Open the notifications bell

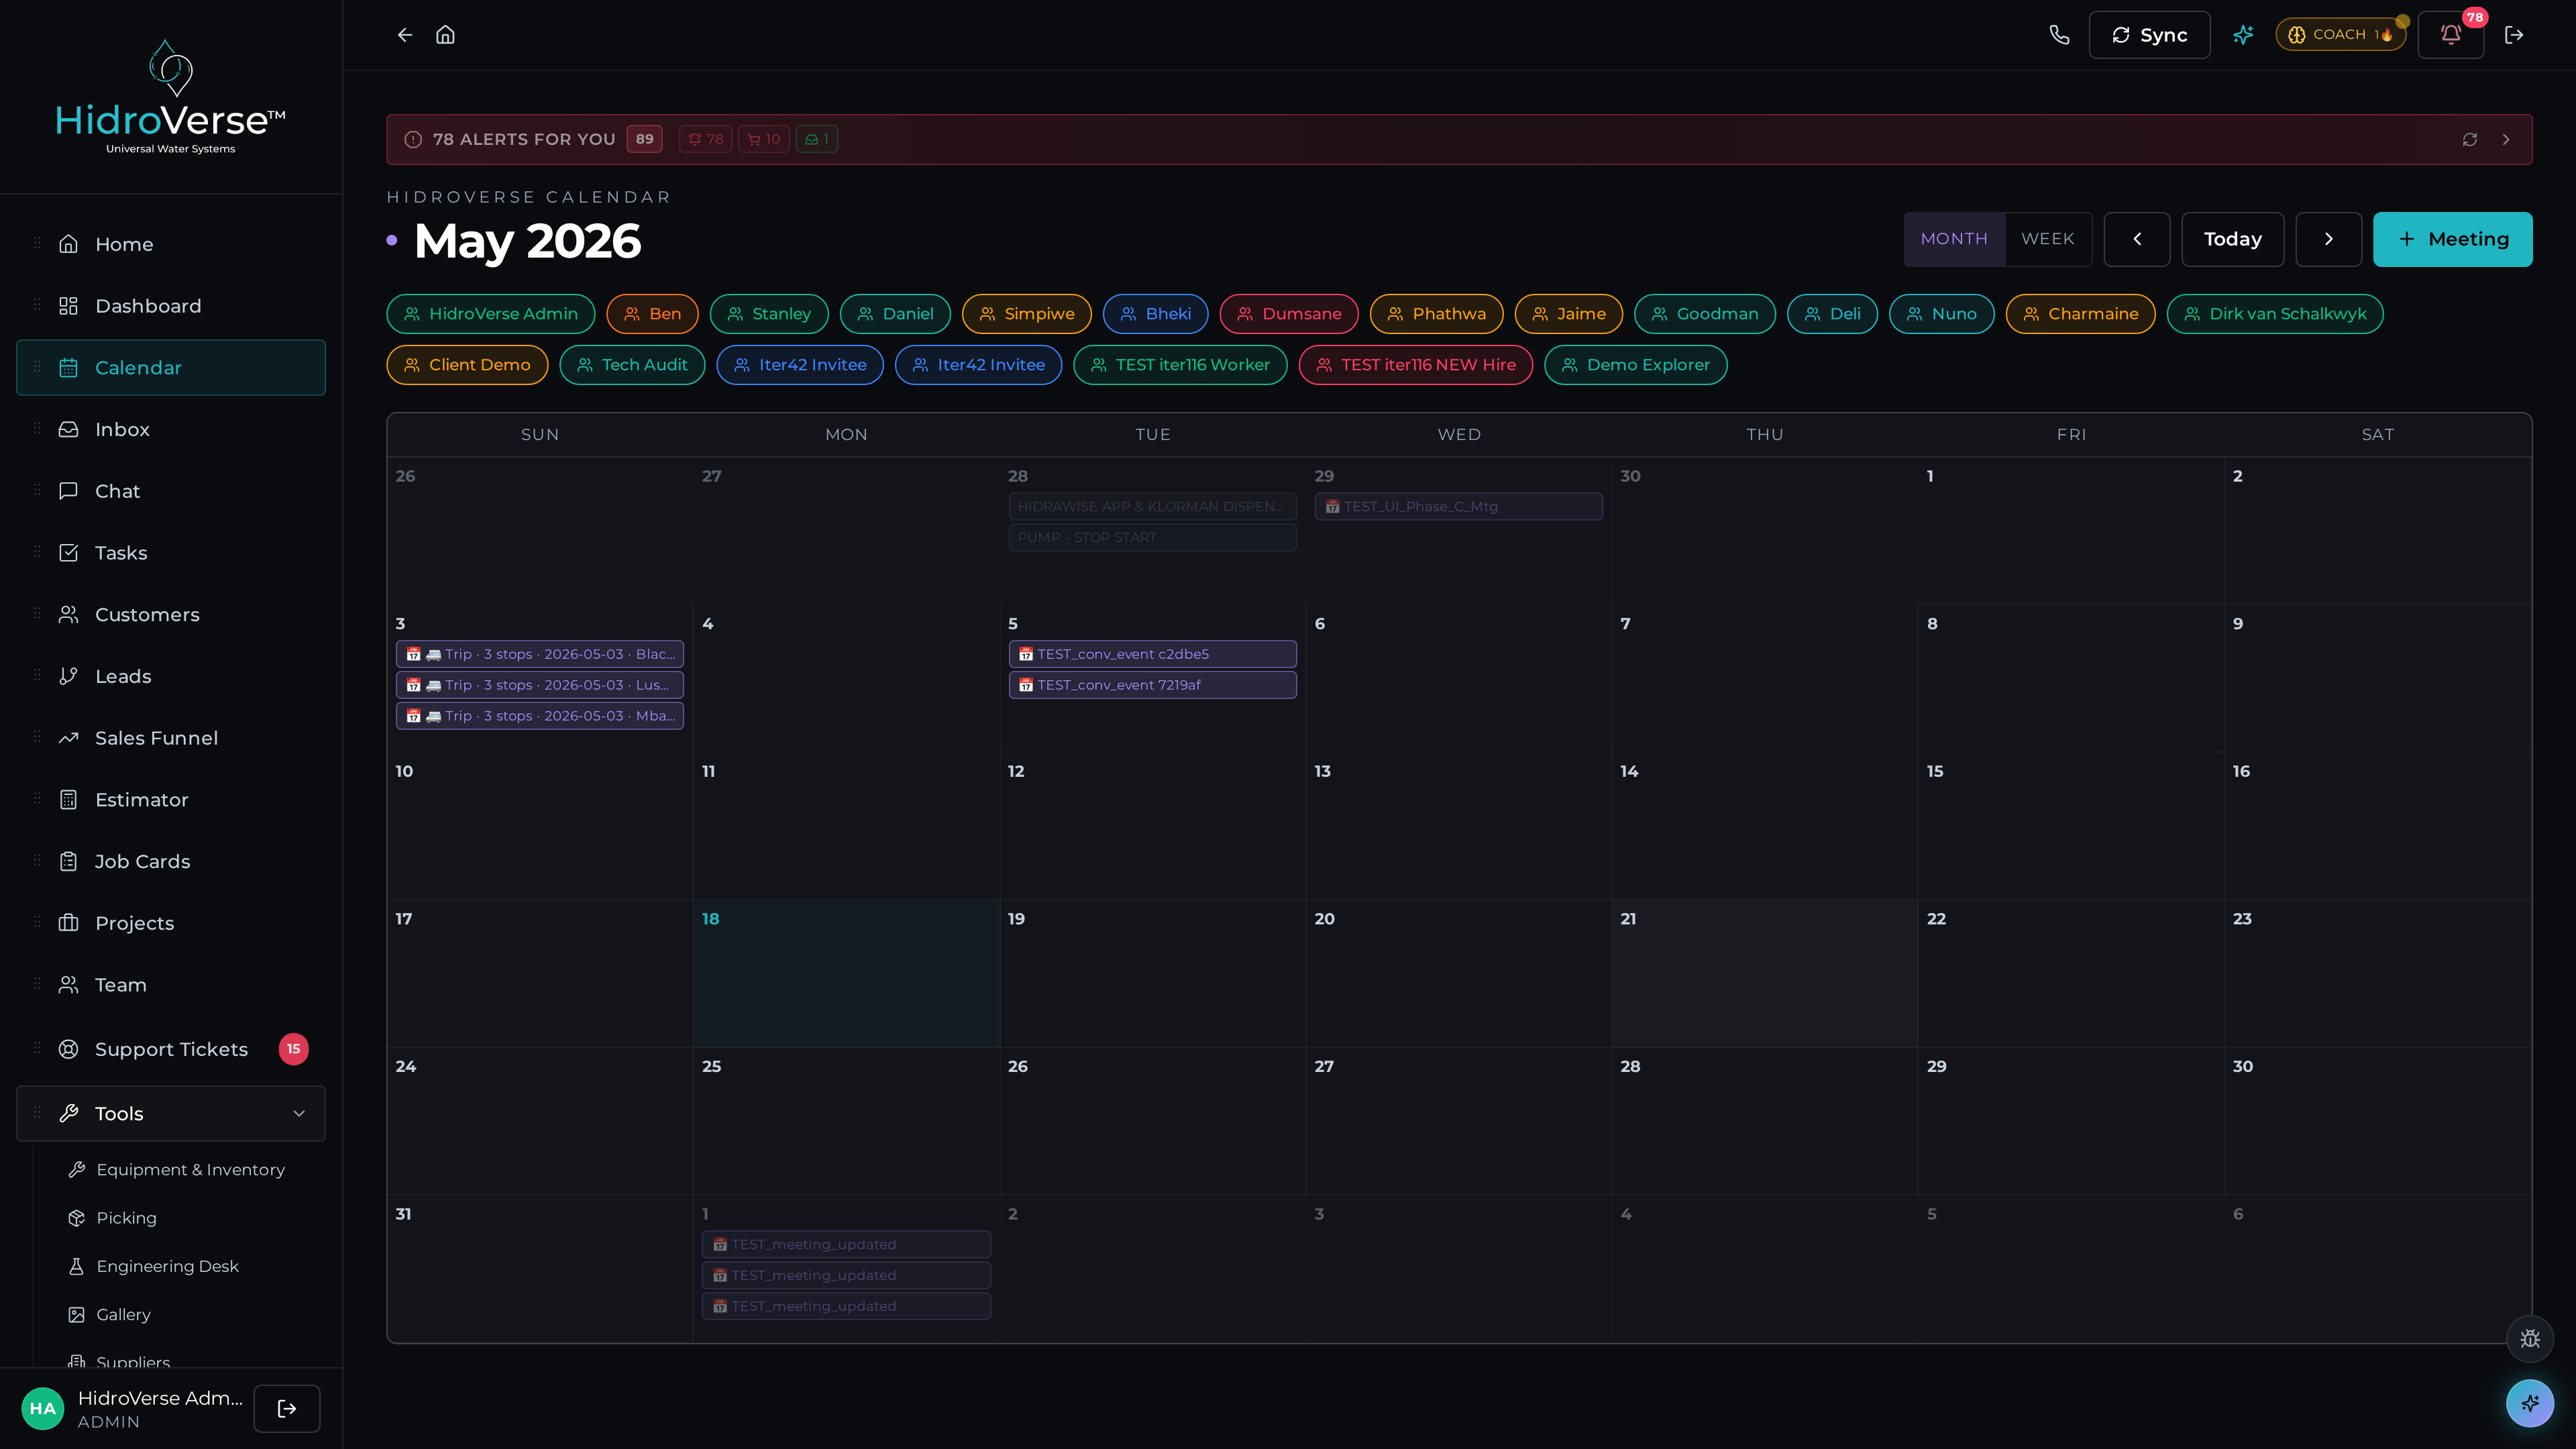point(2450,35)
